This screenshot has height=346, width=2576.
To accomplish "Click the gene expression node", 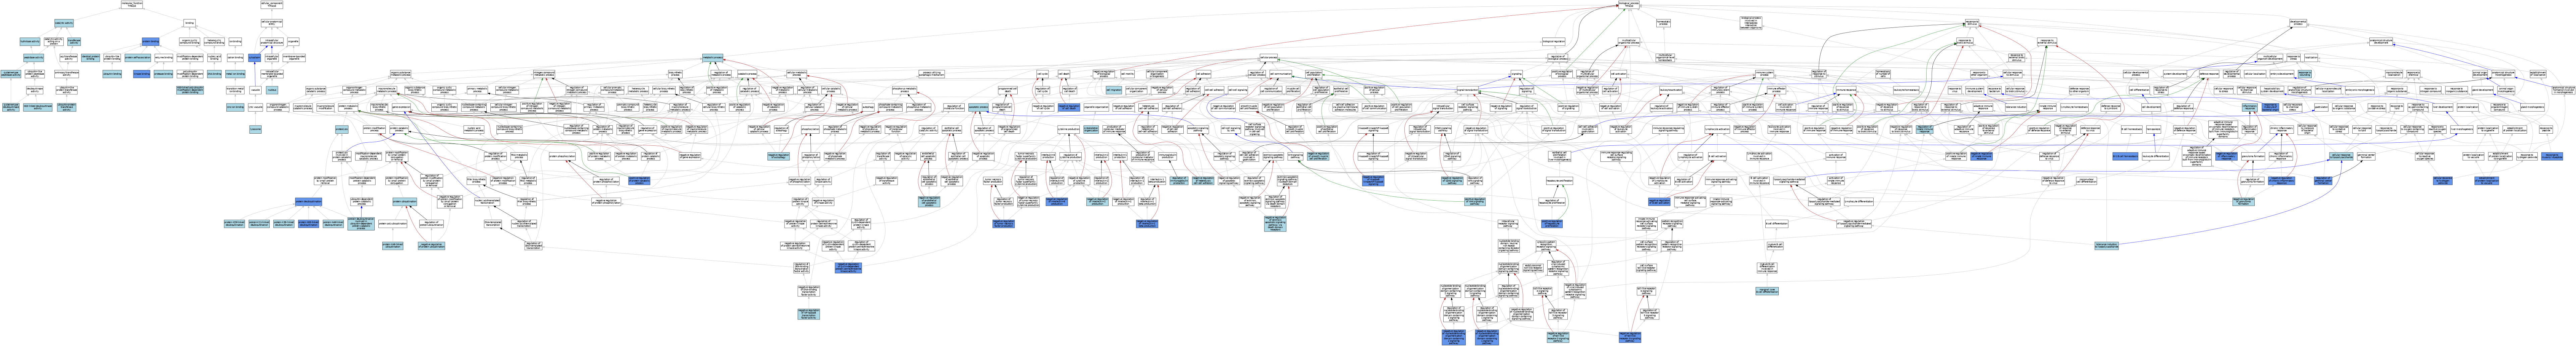I will tap(401, 107).
